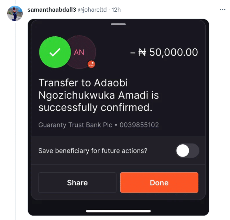The image size is (230, 220).
Task: Select the account number 0039855102
Action: (x=139, y=125)
